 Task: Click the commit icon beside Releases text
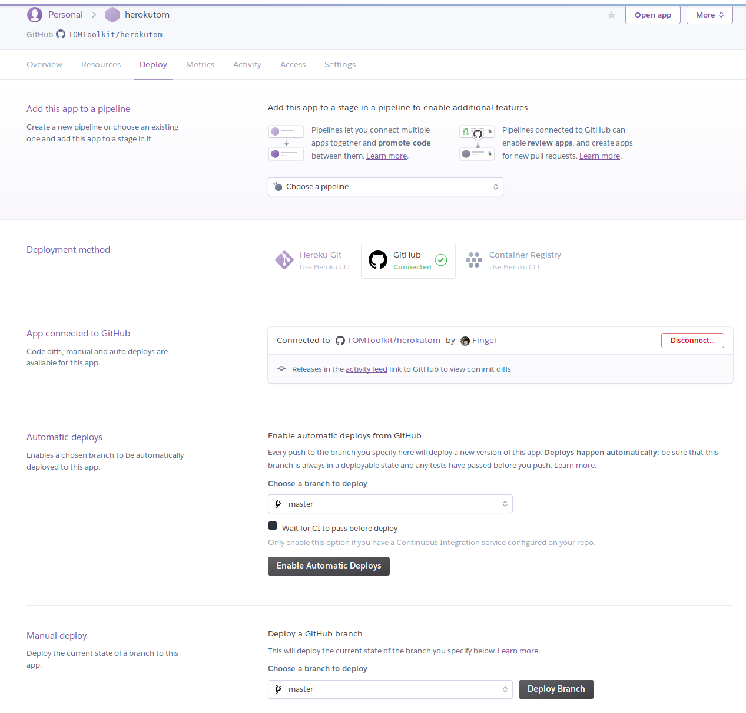coord(281,369)
